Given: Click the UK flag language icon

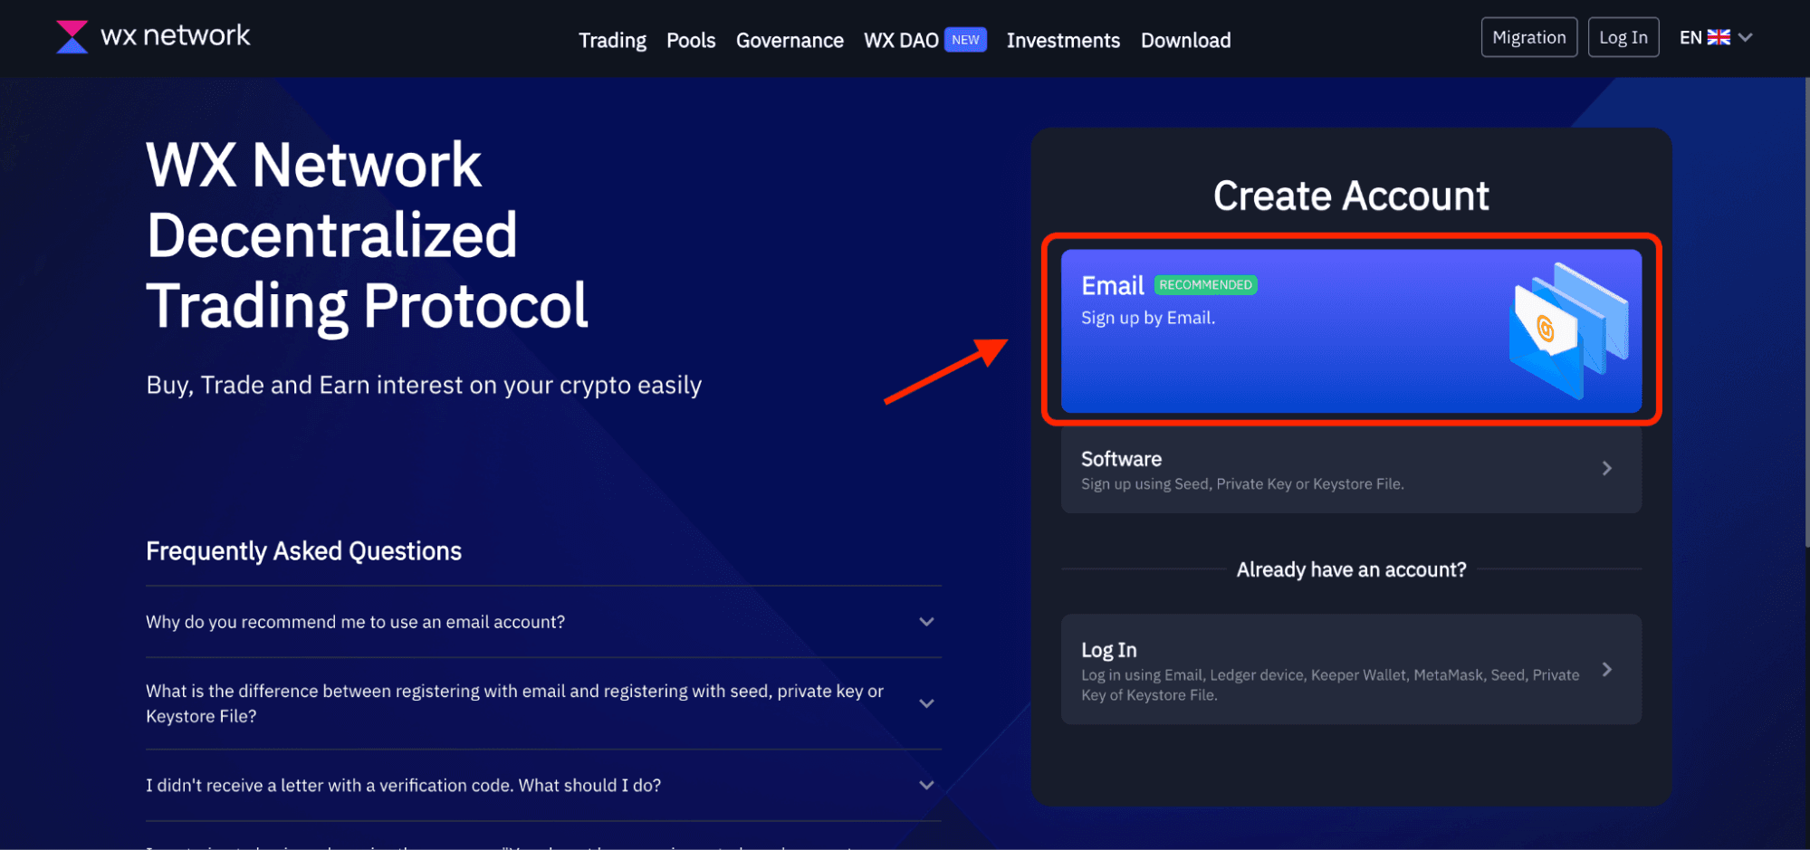Looking at the screenshot, I should (x=1719, y=37).
